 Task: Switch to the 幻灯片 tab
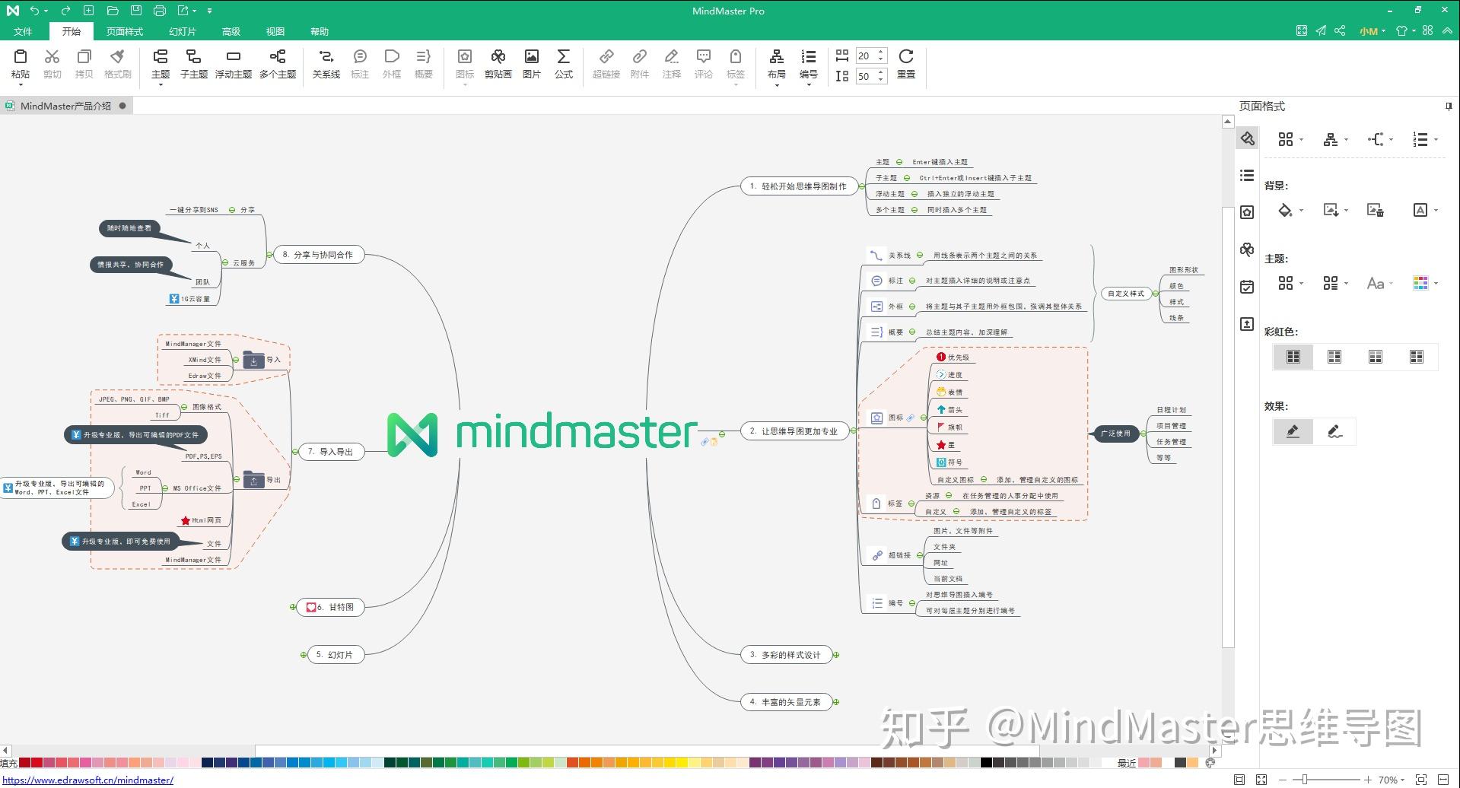[x=183, y=31]
